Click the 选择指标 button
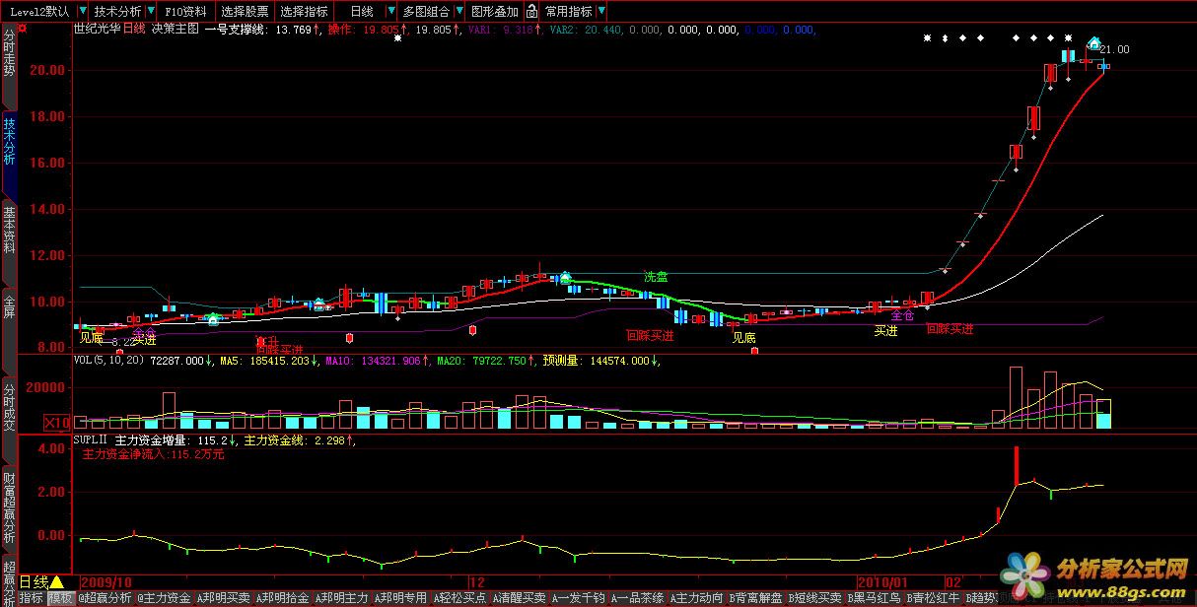This screenshot has height=607, width=1197. point(304,12)
